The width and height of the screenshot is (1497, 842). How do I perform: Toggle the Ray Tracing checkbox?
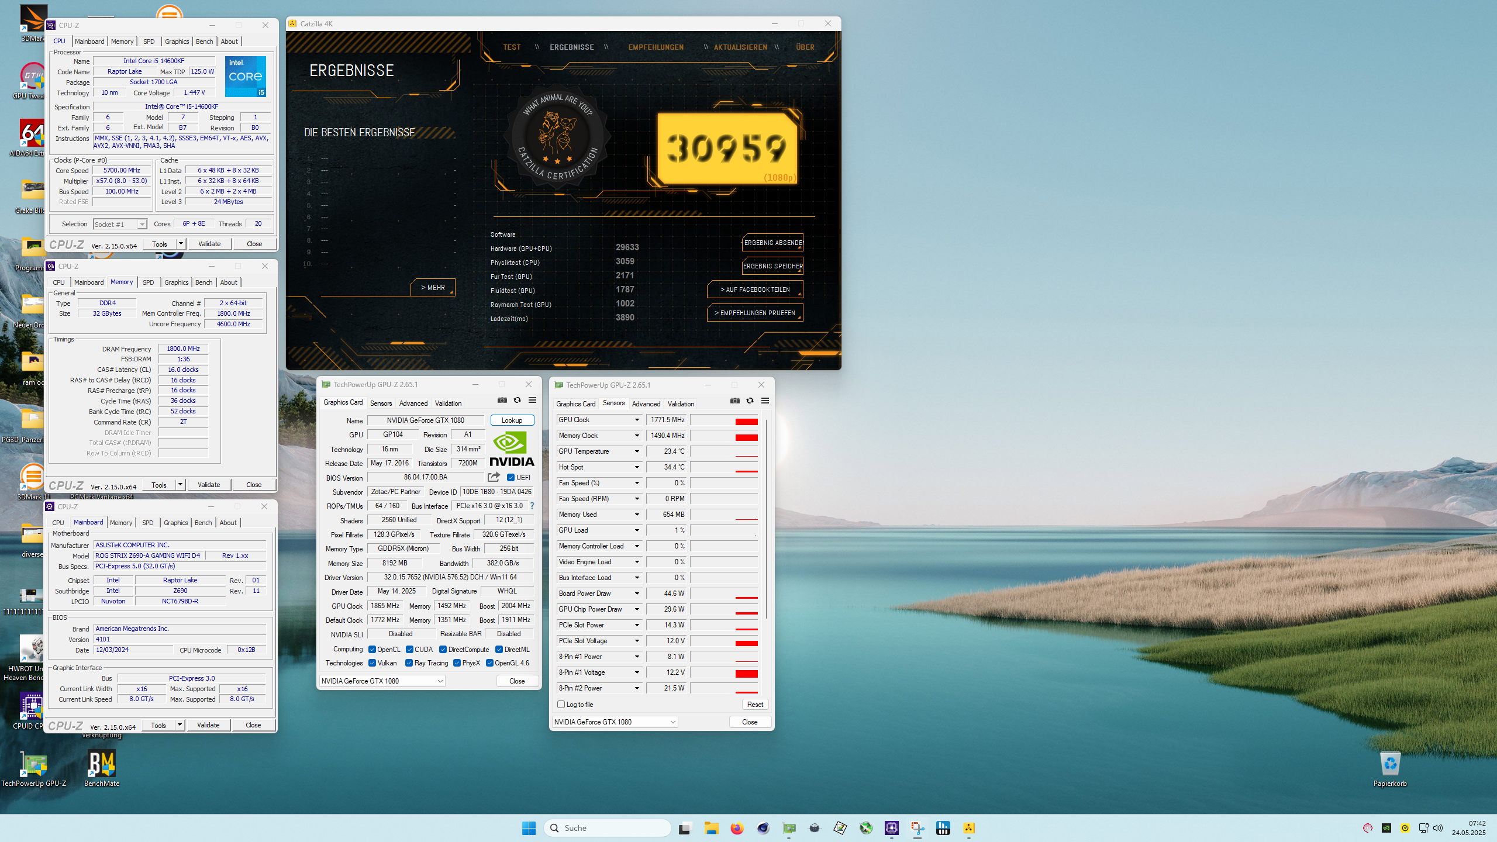coord(409,663)
